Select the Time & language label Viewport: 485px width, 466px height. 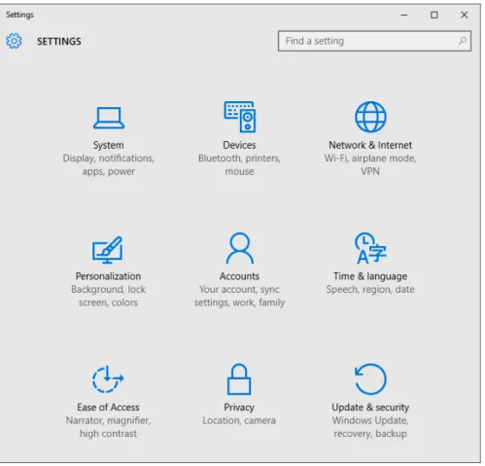click(x=370, y=276)
